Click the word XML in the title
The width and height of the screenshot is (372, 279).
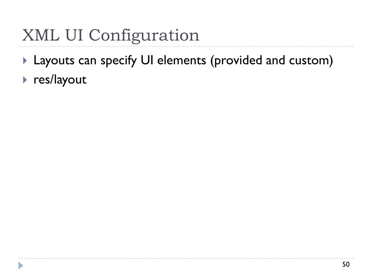coord(41,35)
